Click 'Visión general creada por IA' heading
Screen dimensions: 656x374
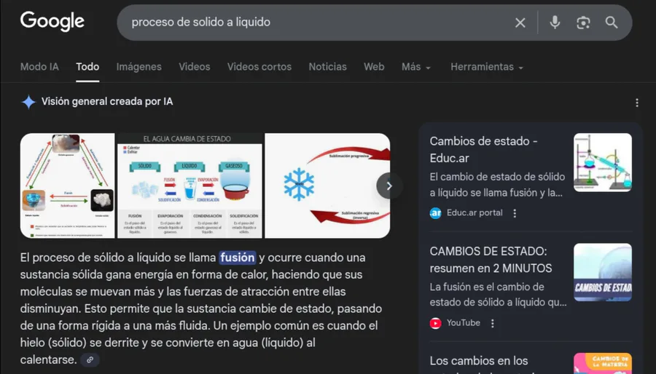point(107,101)
